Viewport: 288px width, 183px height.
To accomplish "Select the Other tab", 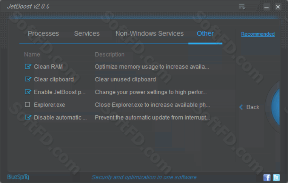I will click(205, 34).
